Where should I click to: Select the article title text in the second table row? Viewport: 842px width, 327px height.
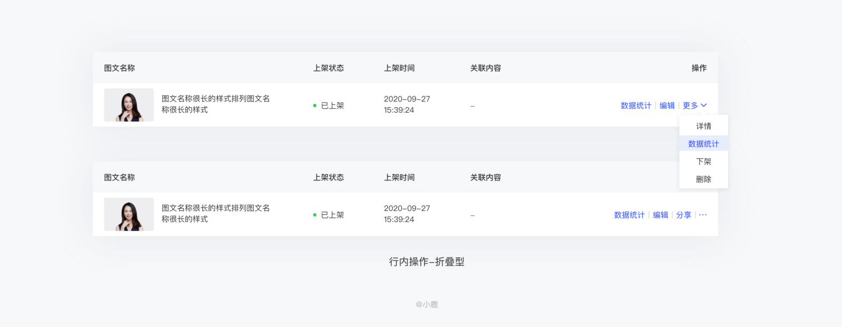point(216,214)
